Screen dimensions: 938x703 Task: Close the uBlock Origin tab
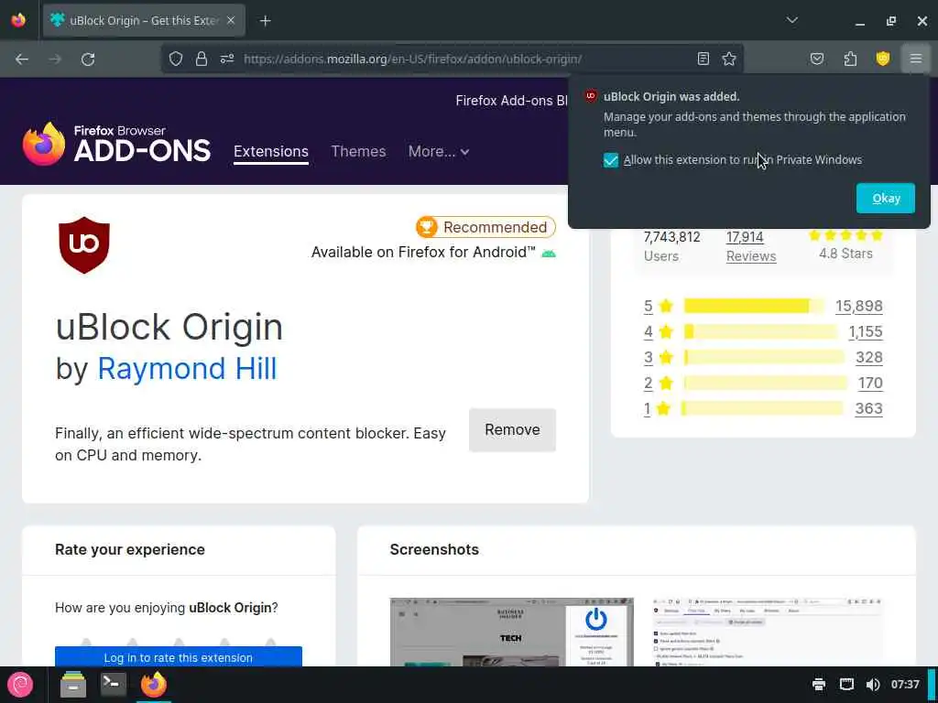click(x=231, y=20)
